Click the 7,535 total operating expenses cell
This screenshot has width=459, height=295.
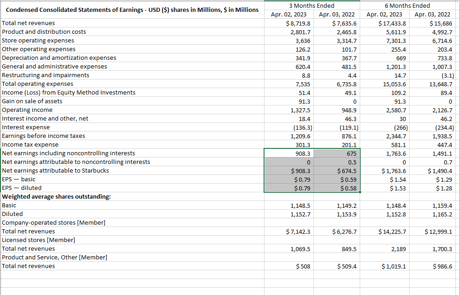[x=289, y=84]
